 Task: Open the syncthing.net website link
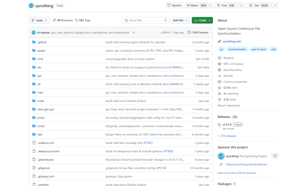(x=232, y=41)
